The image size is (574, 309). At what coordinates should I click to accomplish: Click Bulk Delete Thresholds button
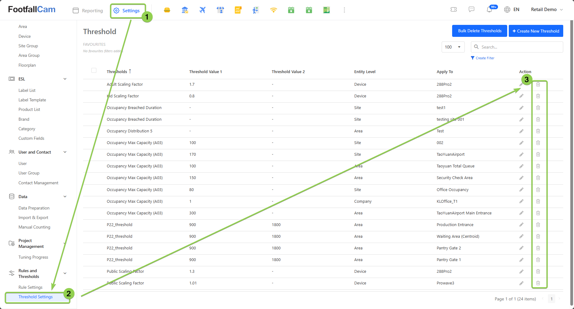coord(480,31)
